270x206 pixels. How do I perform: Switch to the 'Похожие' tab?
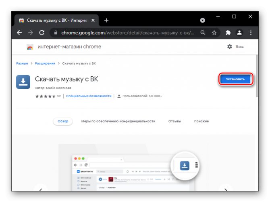[201, 121]
